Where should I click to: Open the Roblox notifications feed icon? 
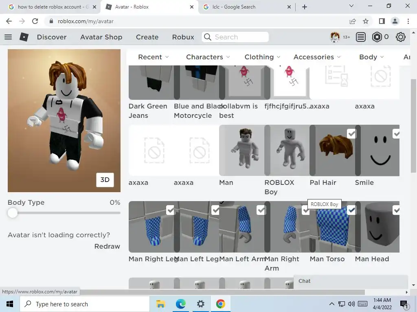(x=361, y=37)
